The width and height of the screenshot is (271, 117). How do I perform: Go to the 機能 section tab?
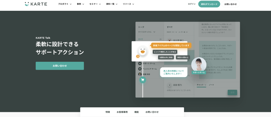click(136, 112)
